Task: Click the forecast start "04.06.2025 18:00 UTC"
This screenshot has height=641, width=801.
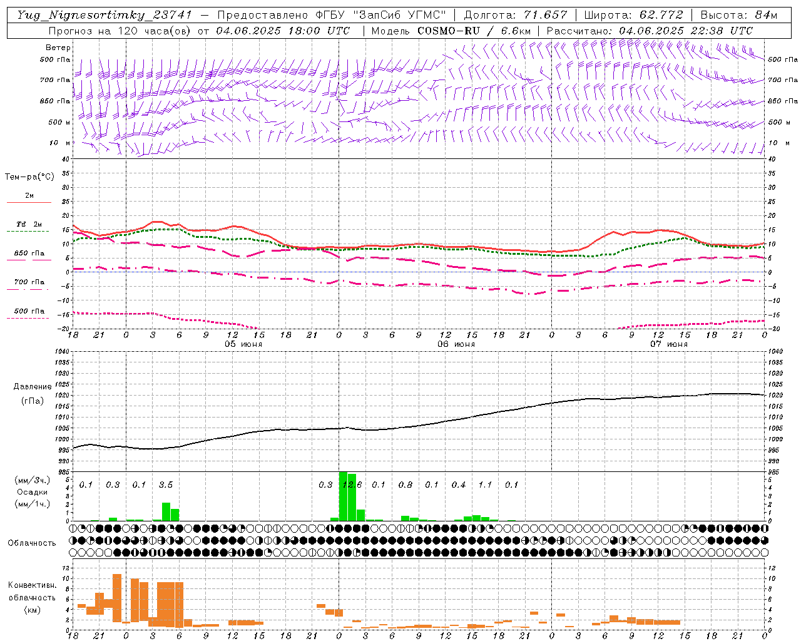Action: pos(283,31)
